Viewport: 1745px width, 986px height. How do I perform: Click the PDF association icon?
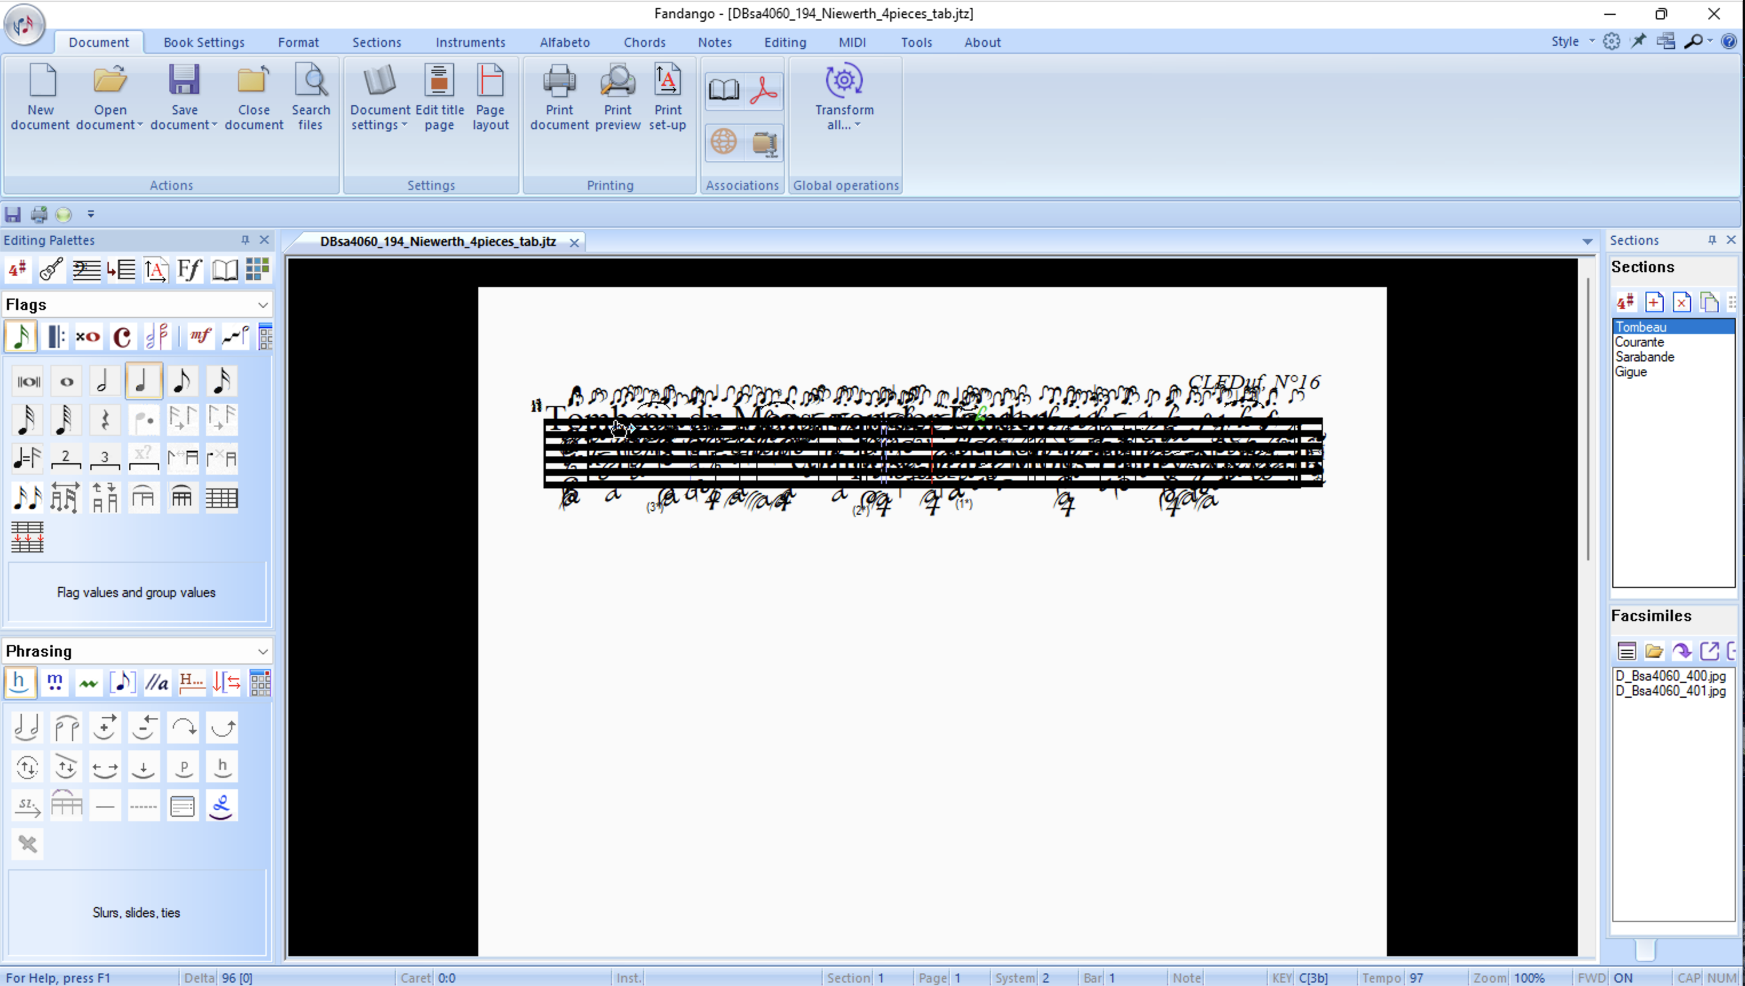763,91
